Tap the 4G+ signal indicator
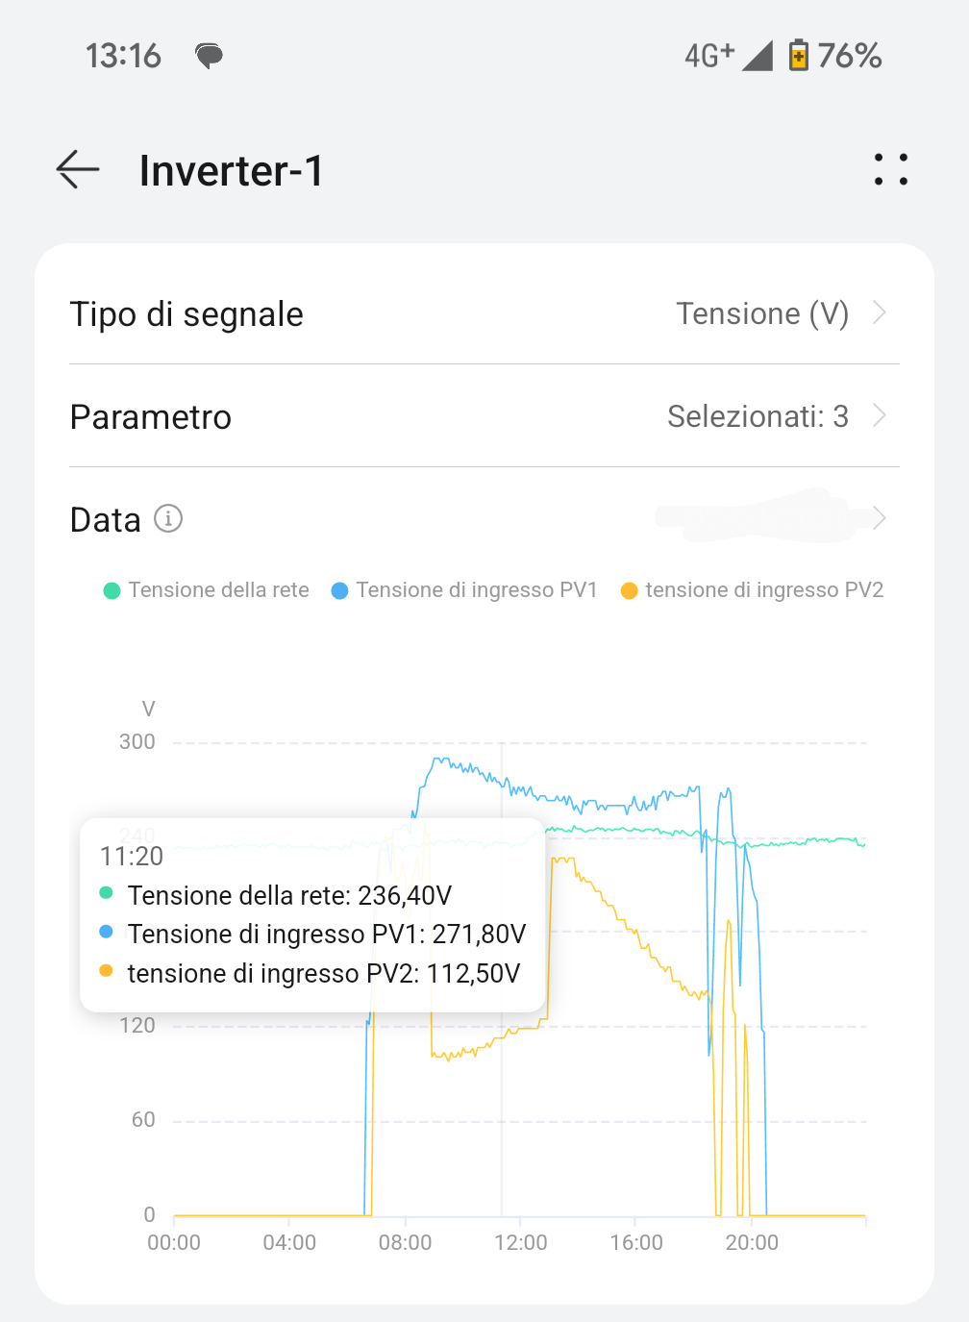 coord(709,55)
